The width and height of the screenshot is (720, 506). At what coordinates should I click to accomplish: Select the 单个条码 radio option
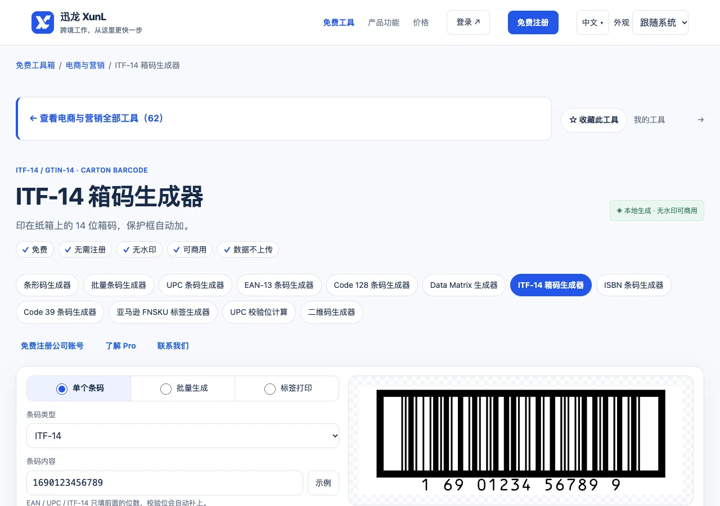(79, 388)
